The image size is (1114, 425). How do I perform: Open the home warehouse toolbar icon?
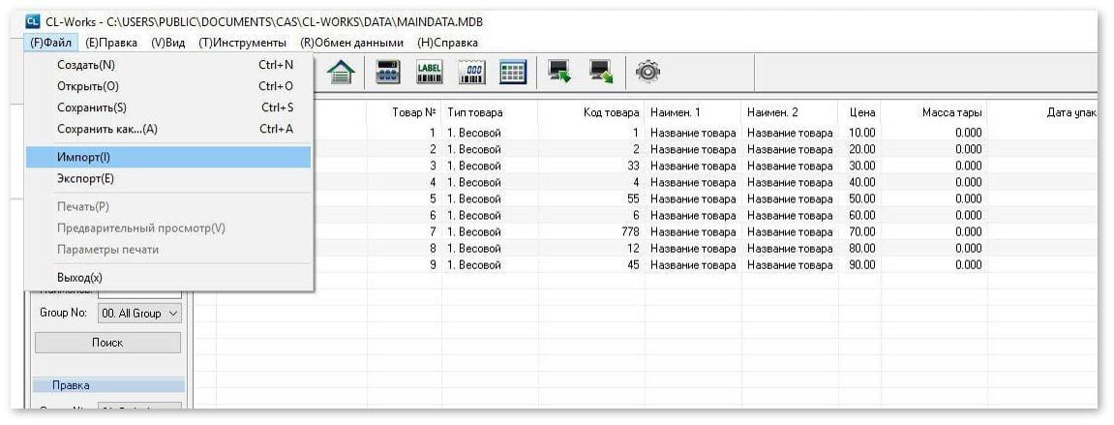[x=342, y=72]
